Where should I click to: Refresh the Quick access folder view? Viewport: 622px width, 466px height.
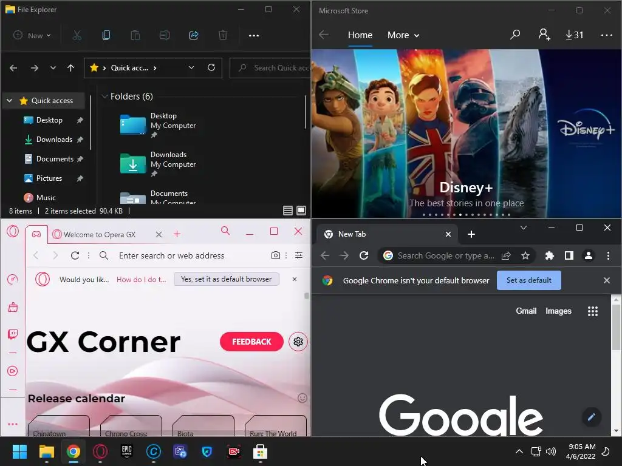point(211,67)
